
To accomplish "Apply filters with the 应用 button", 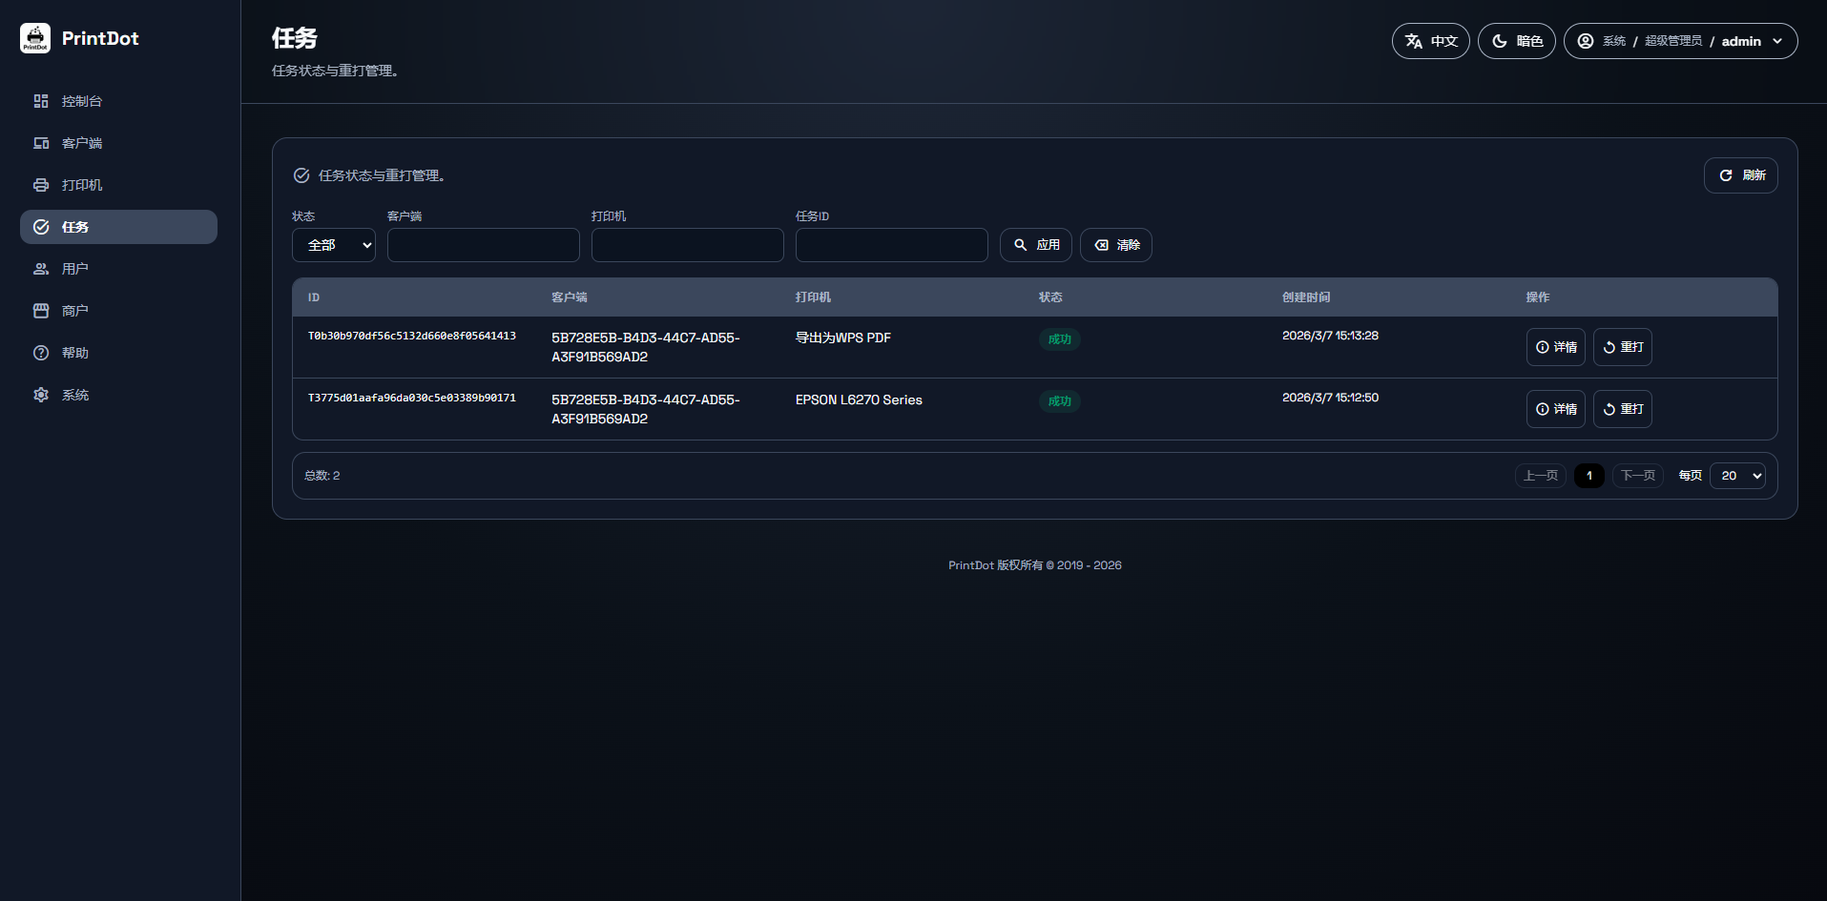I will (1035, 245).
